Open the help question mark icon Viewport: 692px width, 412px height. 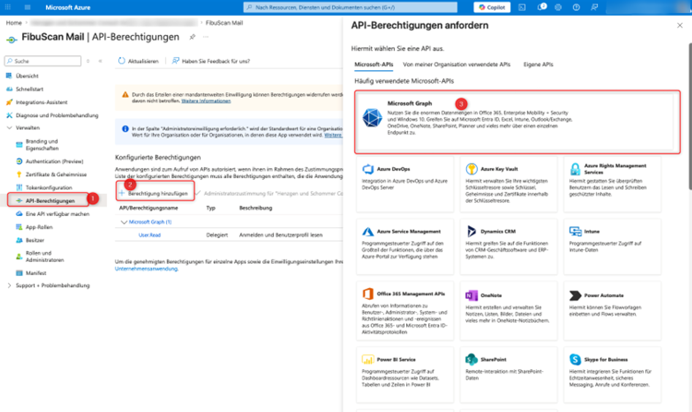576,7
